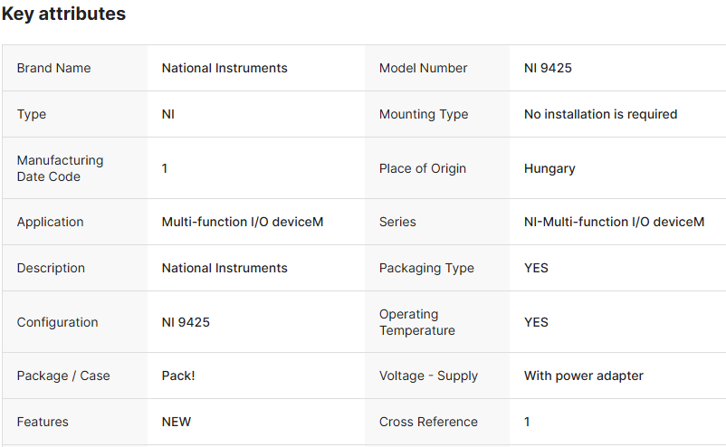Click the Package / Case label
Screen dimensions: 726x447
click(63, 376)
